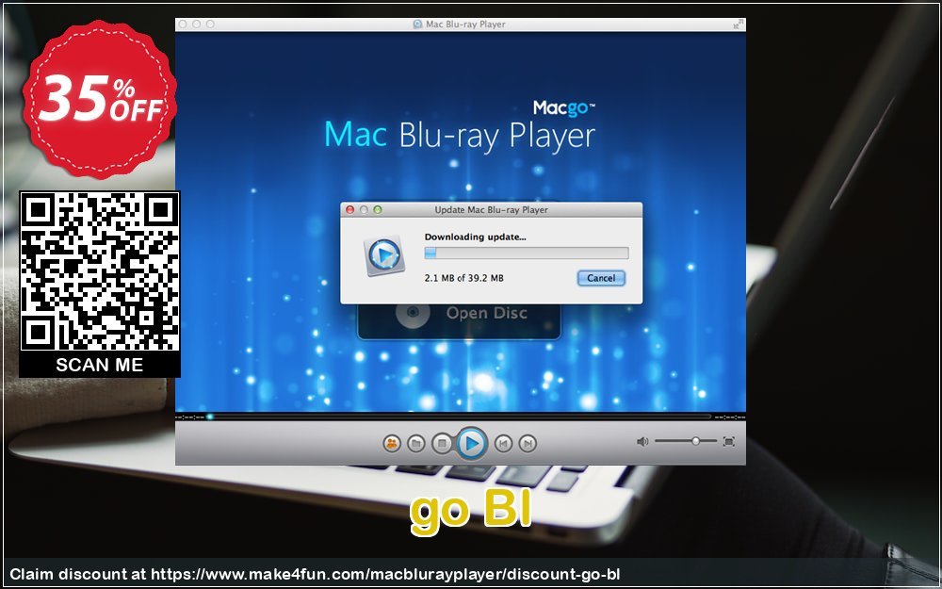Image resolution: width=942 pixels, height=589 pixels.
Task: Close the Update Mac Blu-ray Player dialog
Action: [350, 210]
